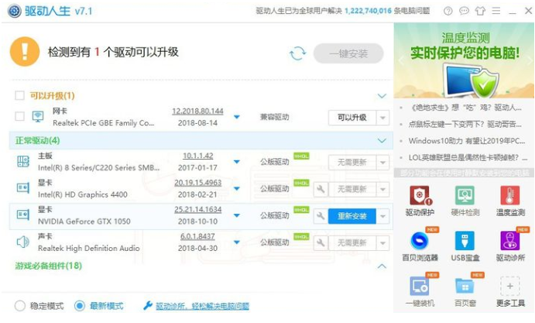
Task: Tick the checkbox for Realtek PCIe GBE network card
Action: point(19,117)
